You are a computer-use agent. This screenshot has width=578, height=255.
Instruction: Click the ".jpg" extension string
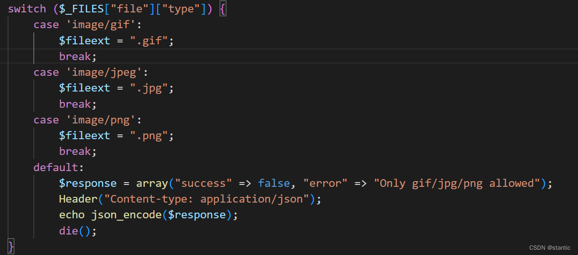tap(149, 88)
